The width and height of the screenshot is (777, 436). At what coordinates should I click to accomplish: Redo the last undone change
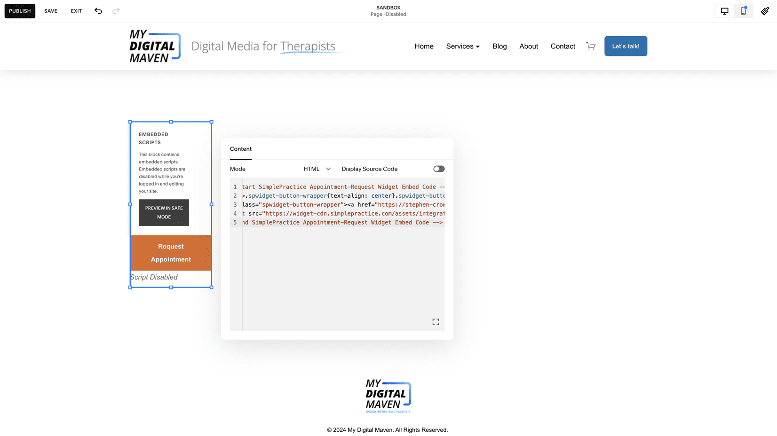(116, 11)
